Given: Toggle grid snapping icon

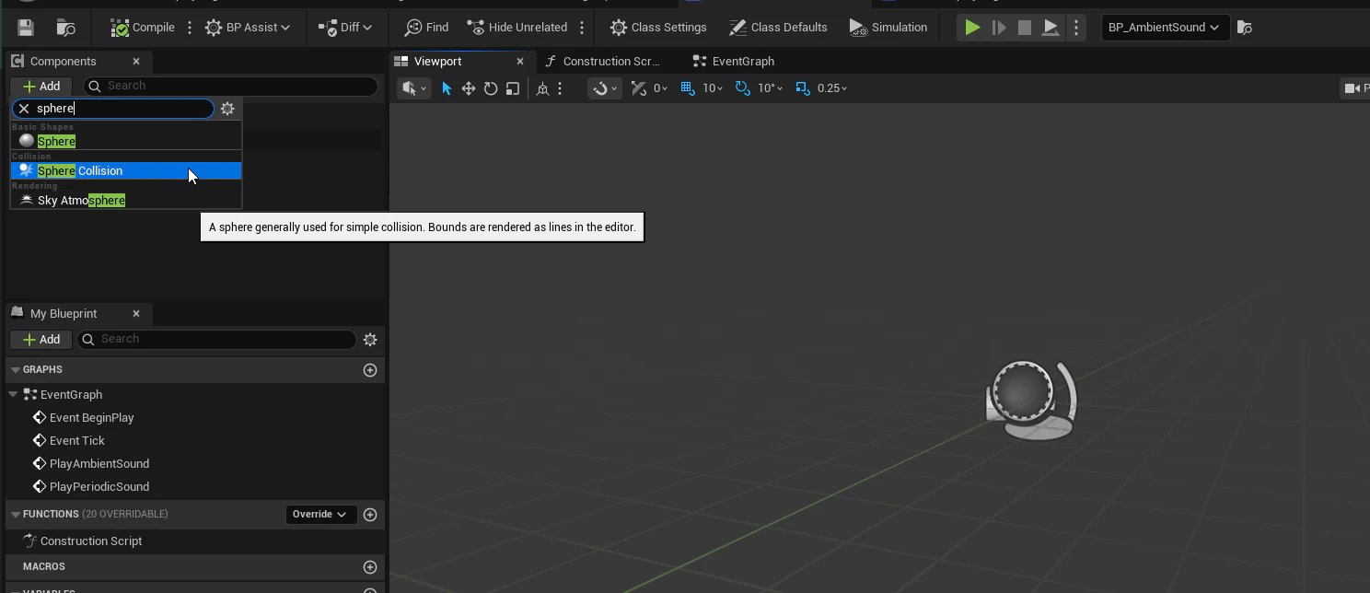Looking at the screenshot, I should click(688, 88).
